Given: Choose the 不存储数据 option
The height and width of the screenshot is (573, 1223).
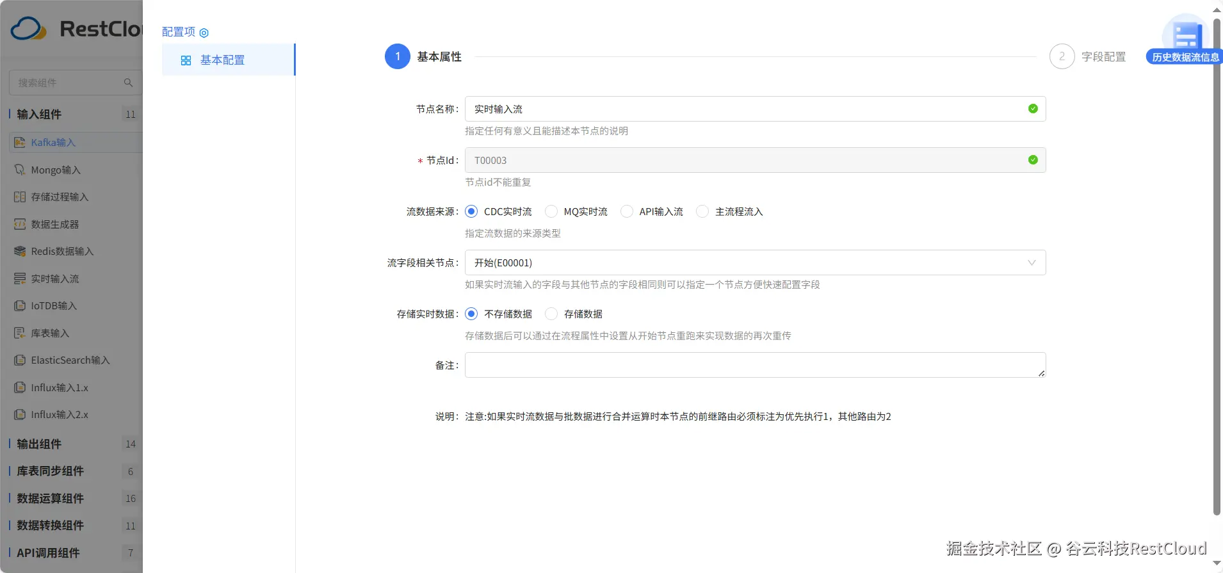Looking at the screenshot, I should pos(471,314).
